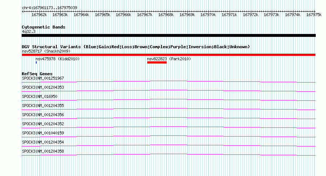Click ruler tick label 167967k

[x=145, y=15]
